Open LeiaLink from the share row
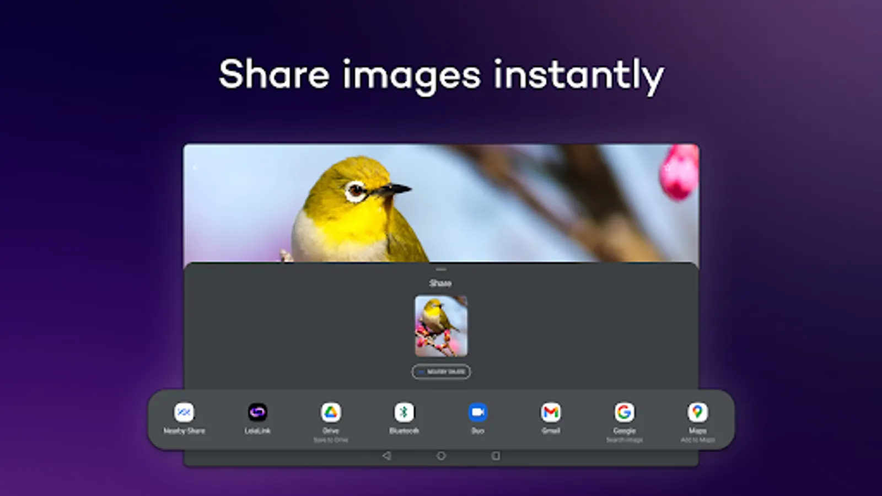882x496 pixels. point(257,412)
